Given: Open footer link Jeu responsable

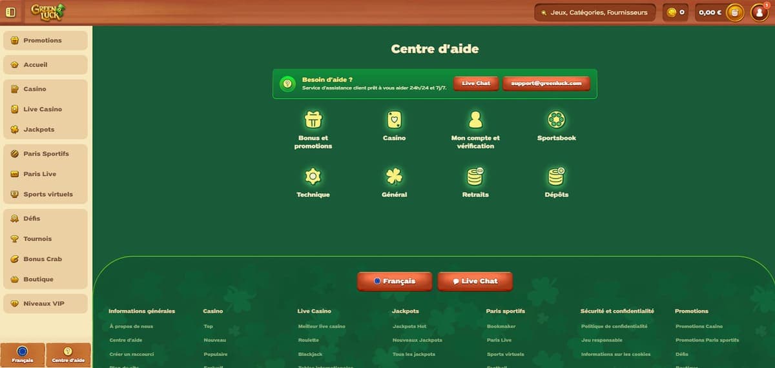Looking at the screenshot, I should 602,340.
